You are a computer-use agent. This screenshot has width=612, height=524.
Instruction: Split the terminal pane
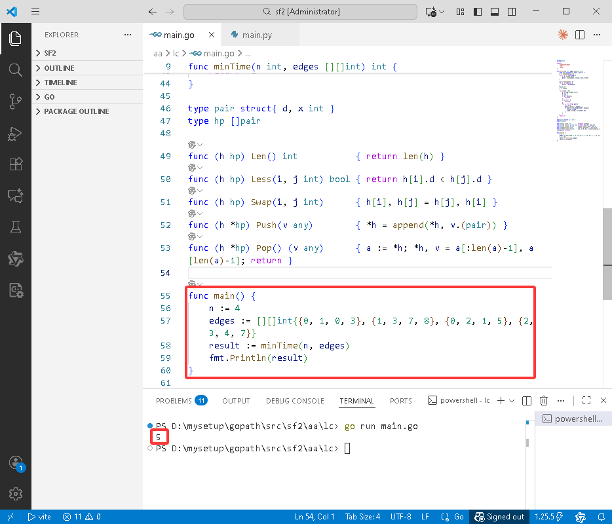coord(527,401)
